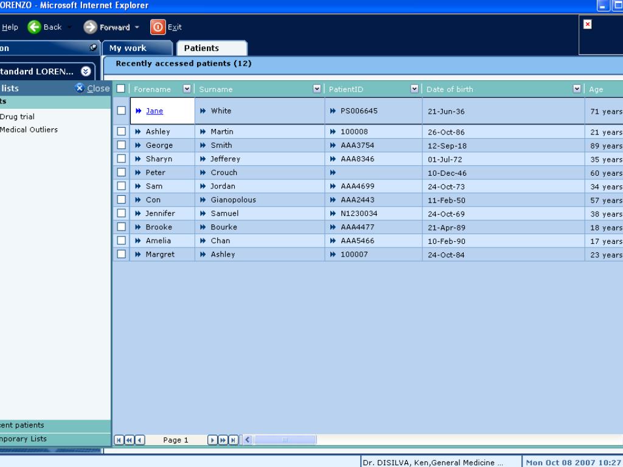623x467 pixels.
Task: Go to last page using pager icon
Action: point(234,440)
